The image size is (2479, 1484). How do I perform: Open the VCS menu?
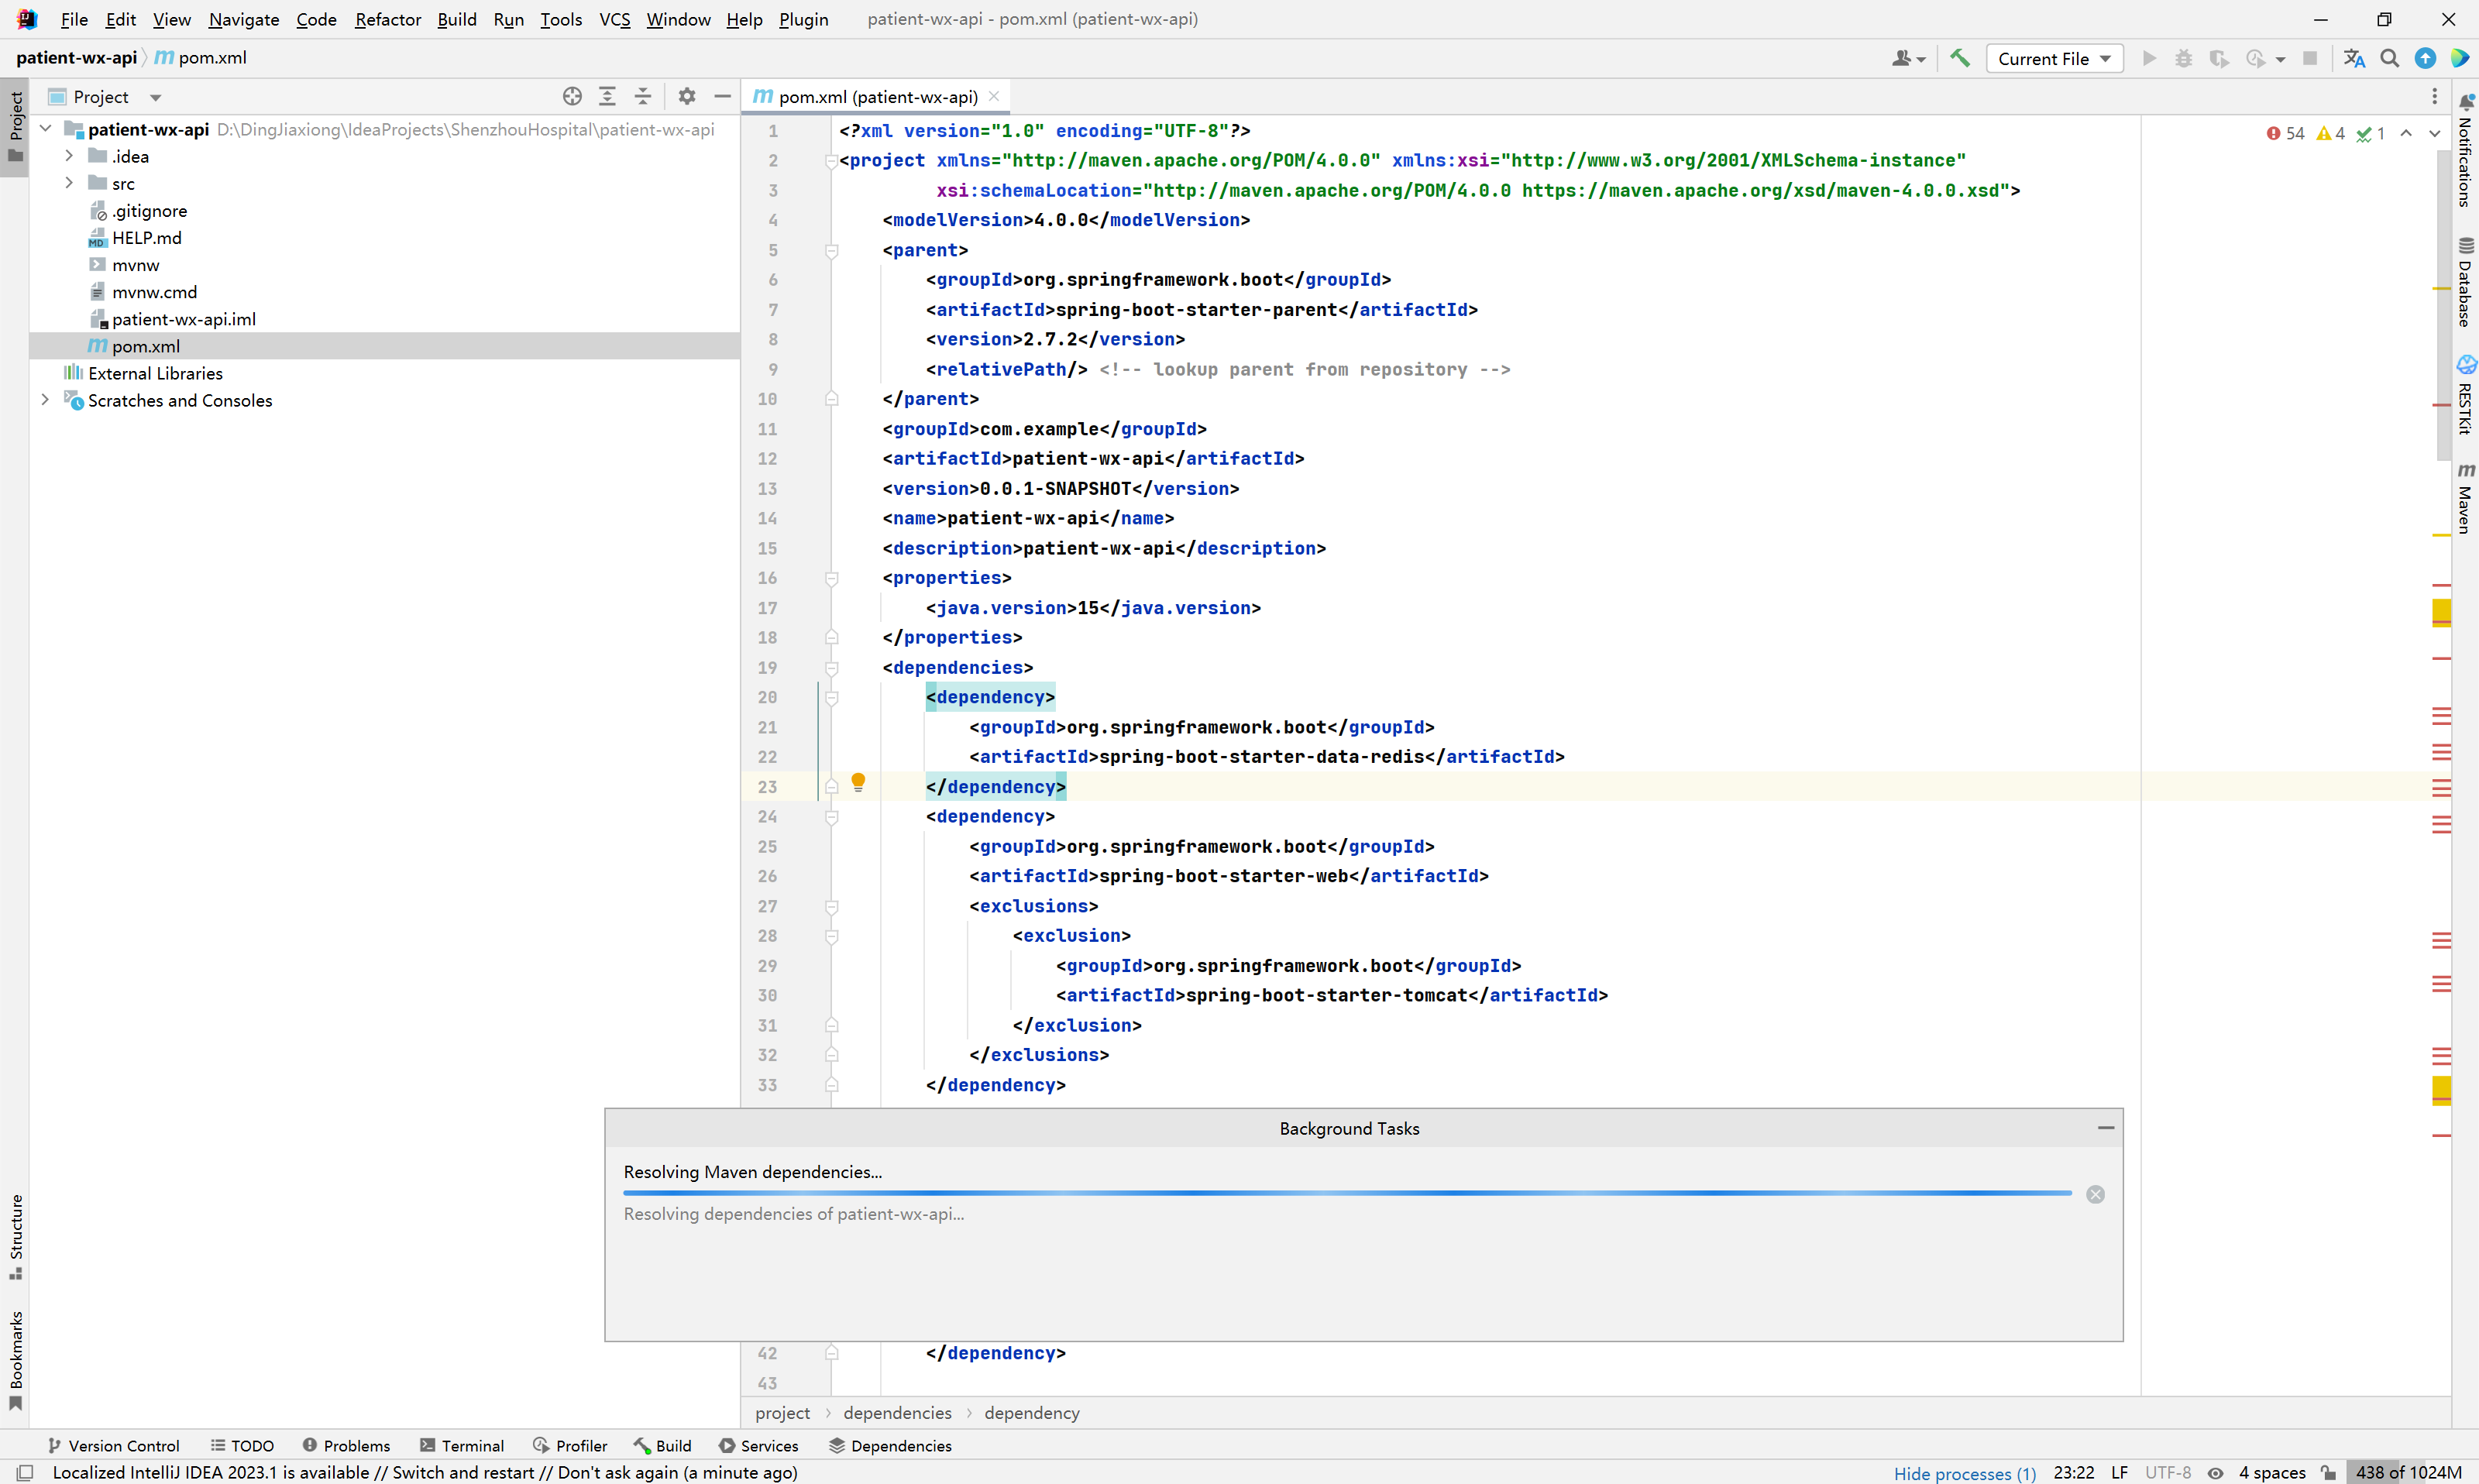[x=614, y=19]
